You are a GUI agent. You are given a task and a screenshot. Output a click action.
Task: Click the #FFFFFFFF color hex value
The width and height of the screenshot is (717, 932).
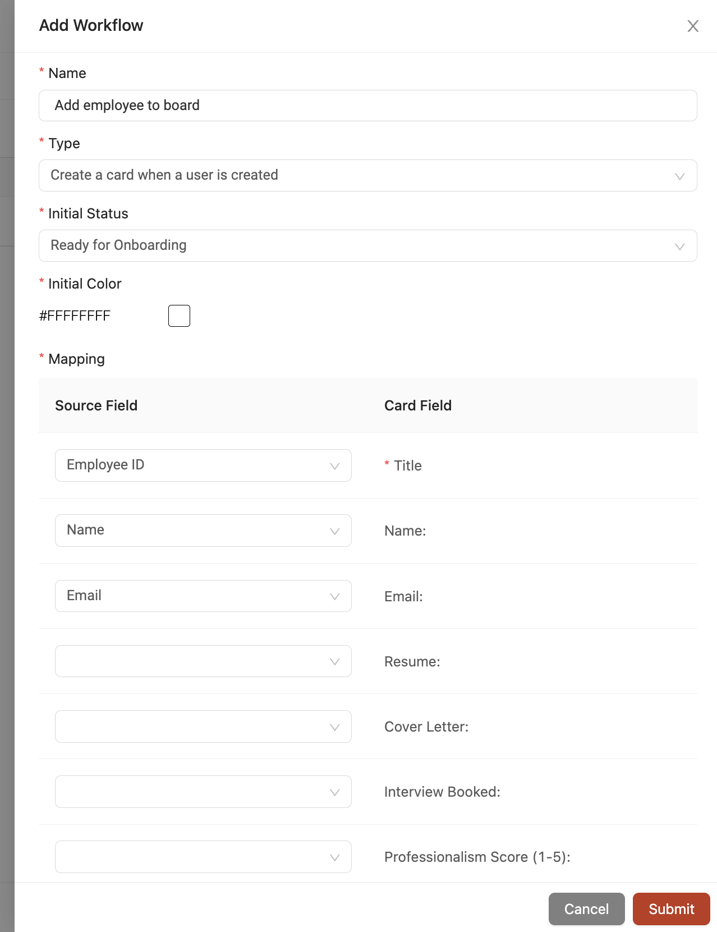[x=75, y=316]
